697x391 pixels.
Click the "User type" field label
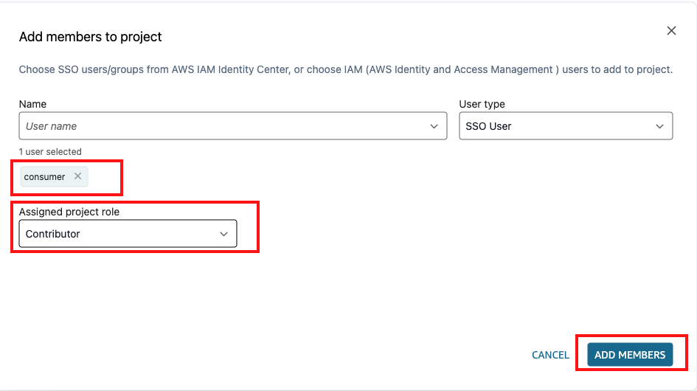point(482,105)
